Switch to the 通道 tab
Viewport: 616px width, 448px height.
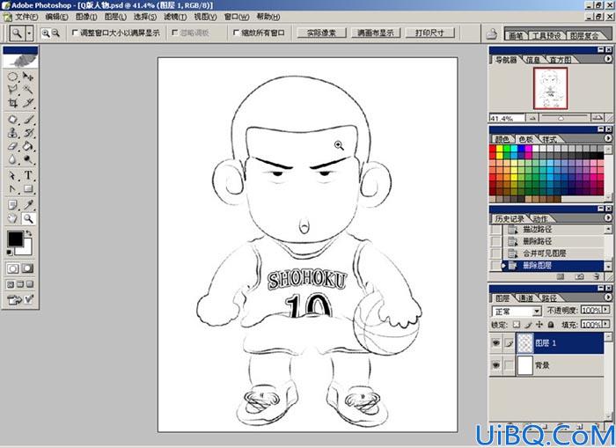(525, 298)
